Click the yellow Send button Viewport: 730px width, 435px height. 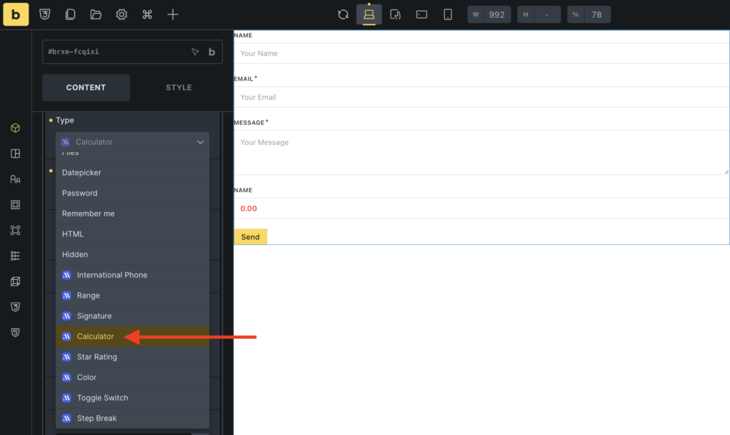[x=250, y=236]
